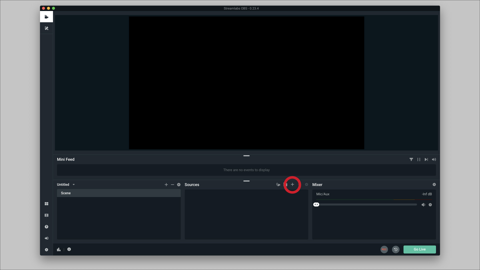Open performance stats bar chart icon
Image resolution: width=480 pixels, height=270 pixels.
tap(59, 249)
